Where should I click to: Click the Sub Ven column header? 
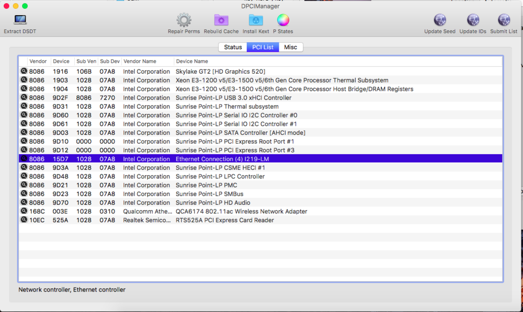click(x=86, y=61)
